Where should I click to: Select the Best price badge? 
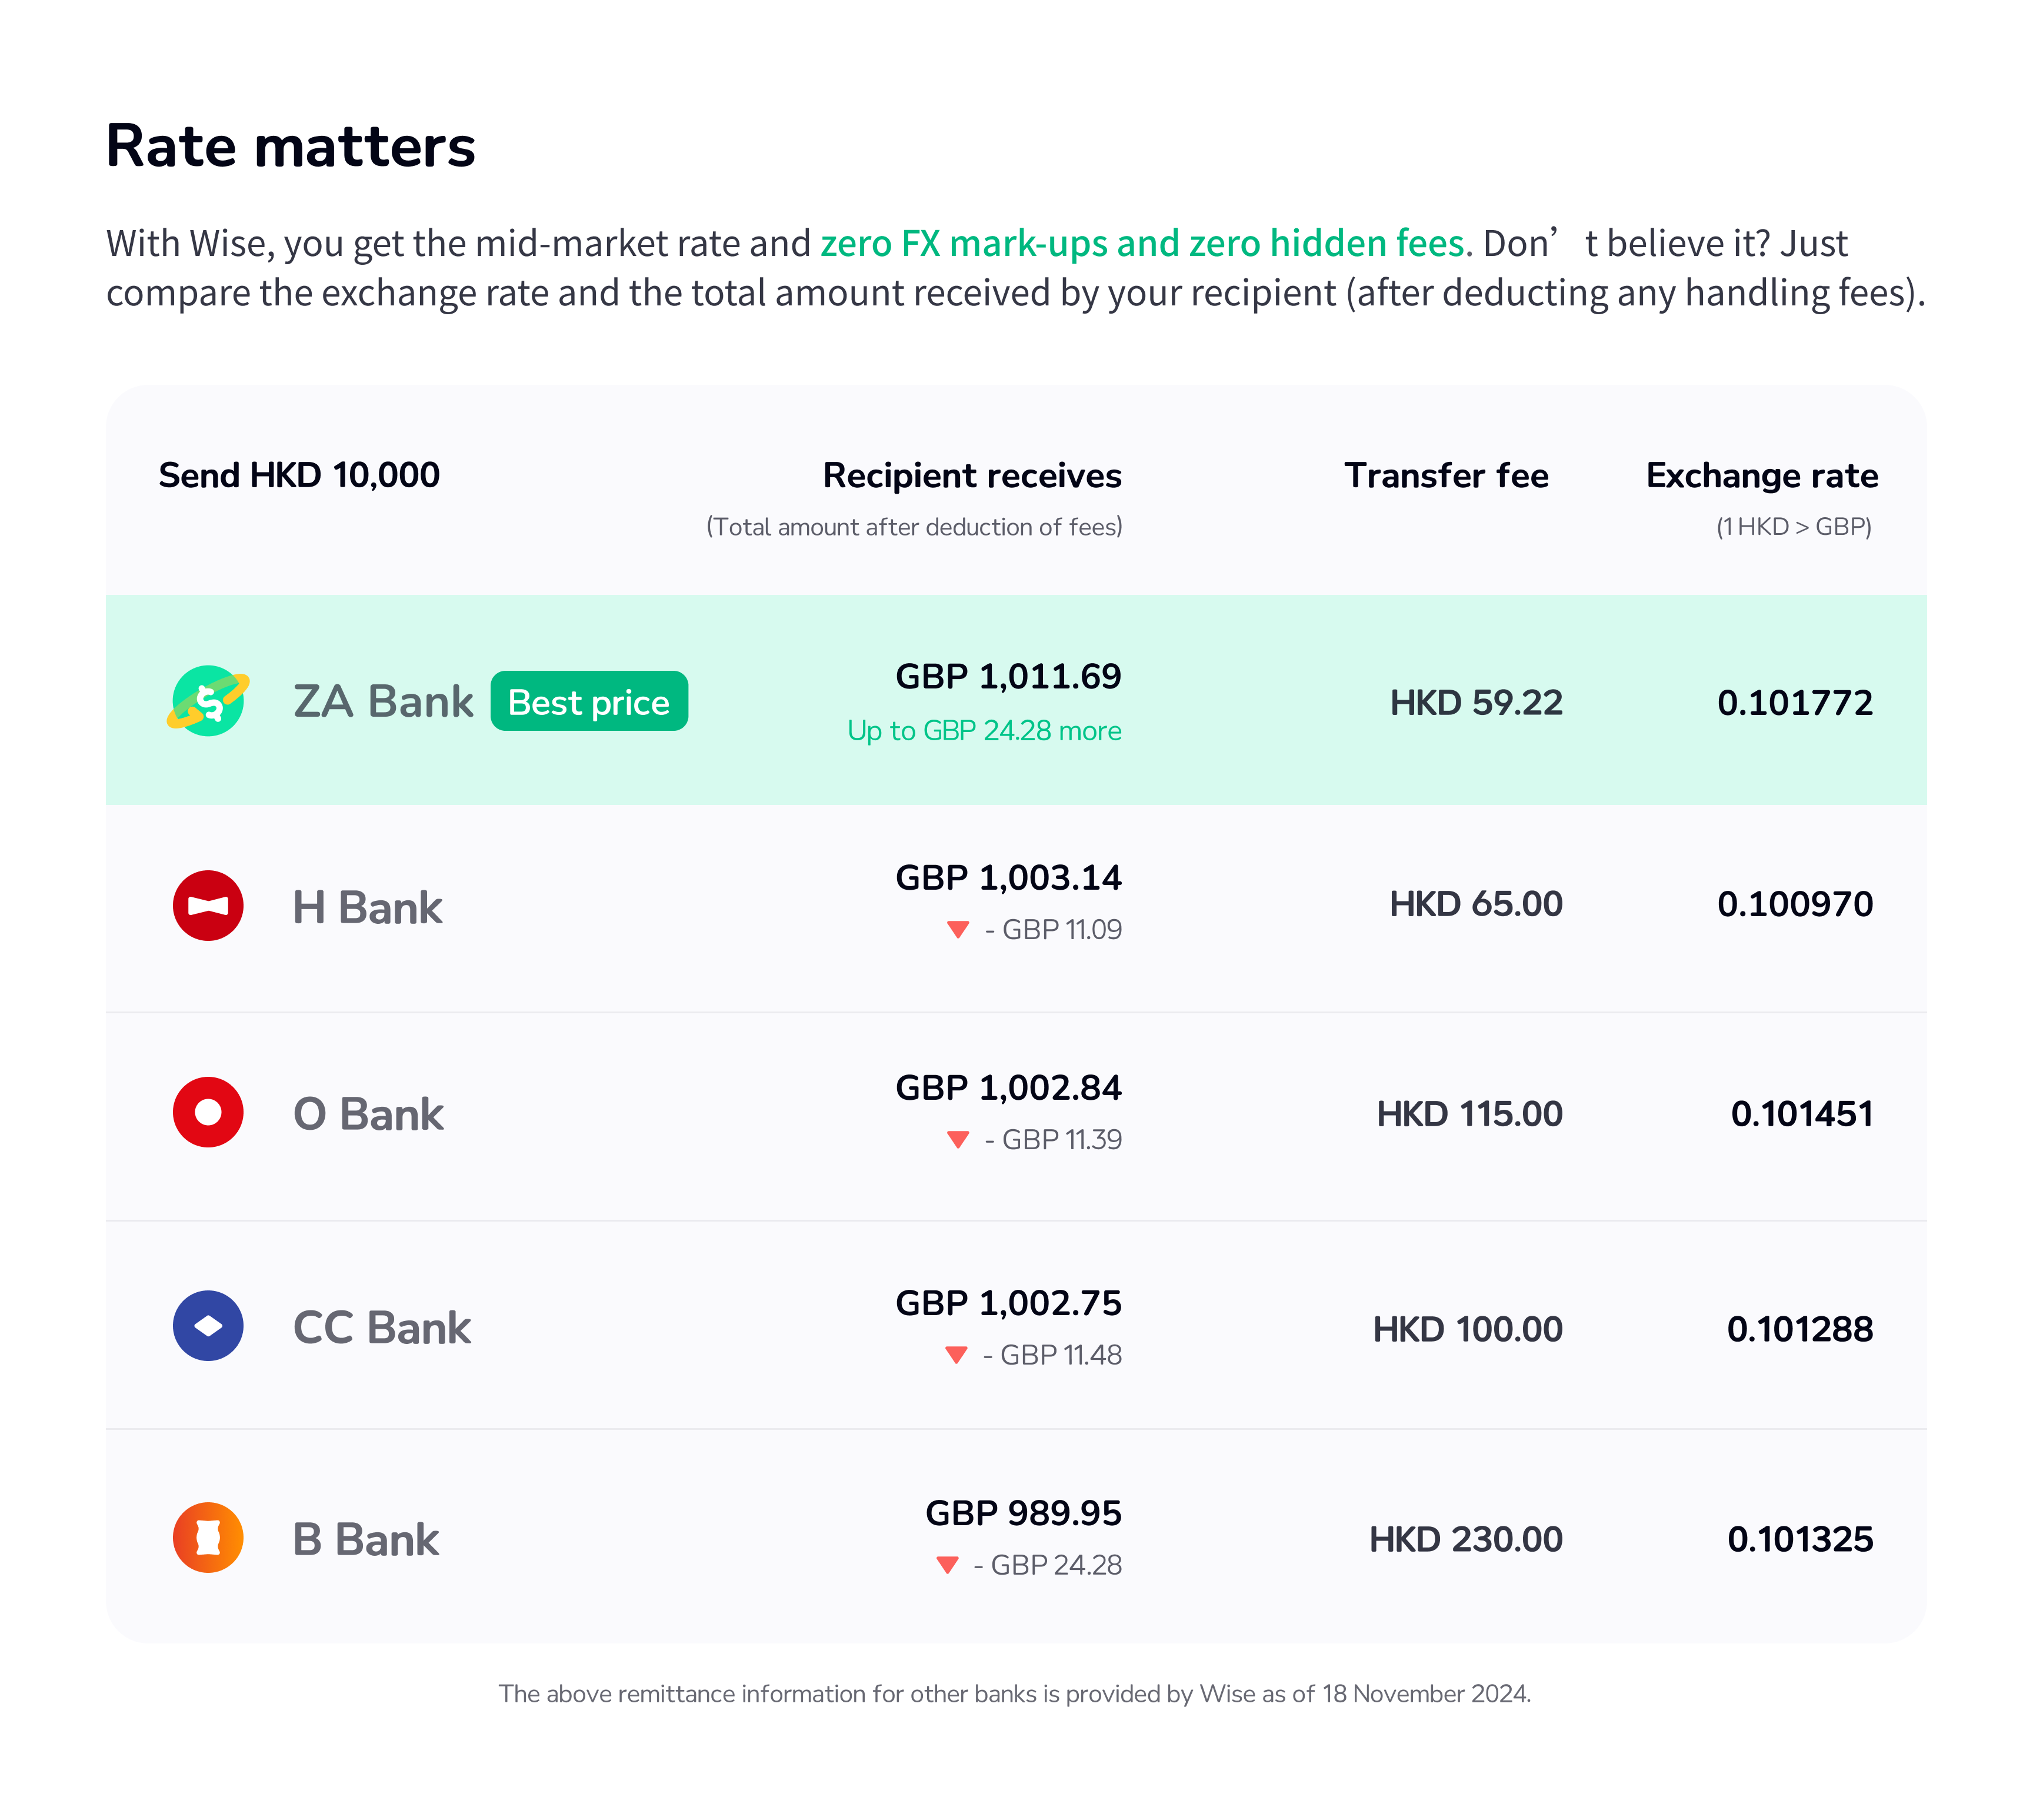pos(589,702)
